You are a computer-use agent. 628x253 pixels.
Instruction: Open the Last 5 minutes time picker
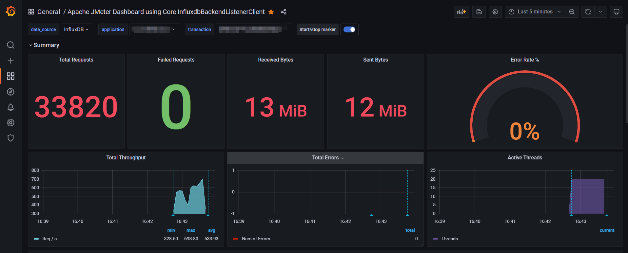click(x=535, y=12)
